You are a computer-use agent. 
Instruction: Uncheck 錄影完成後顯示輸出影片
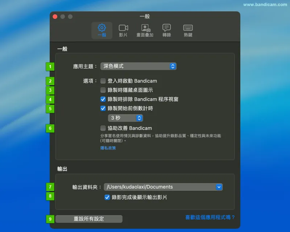click(107, 198)
